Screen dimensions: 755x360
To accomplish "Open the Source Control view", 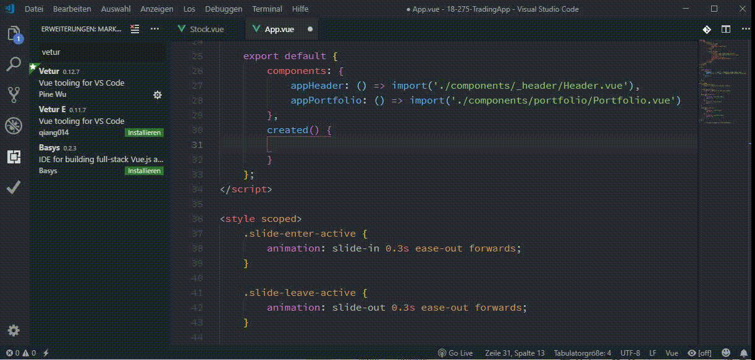I will point(14,94).
